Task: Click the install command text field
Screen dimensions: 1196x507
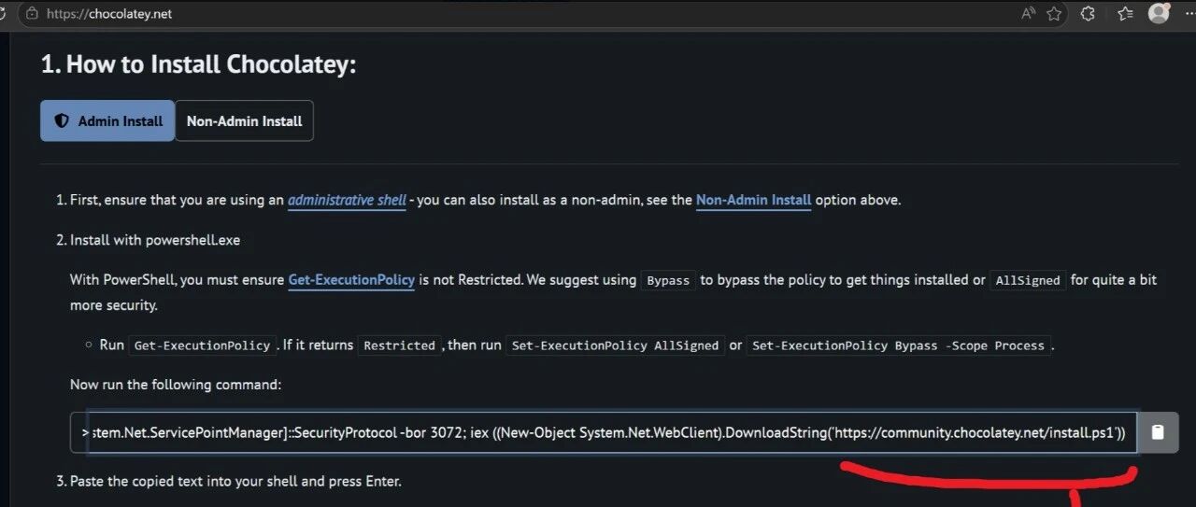Action: point(604,432)
